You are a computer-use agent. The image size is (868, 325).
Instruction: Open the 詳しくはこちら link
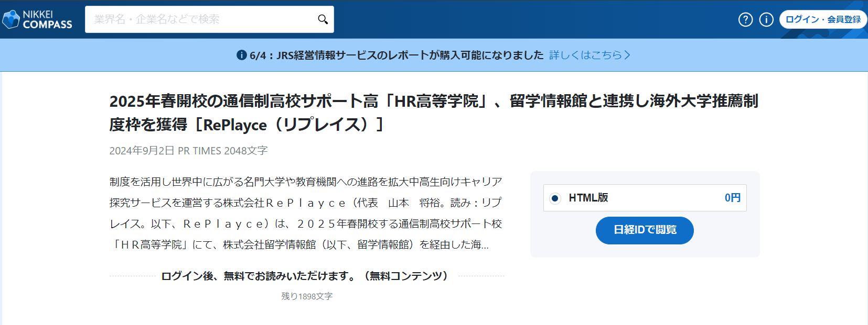pos(590,55)
